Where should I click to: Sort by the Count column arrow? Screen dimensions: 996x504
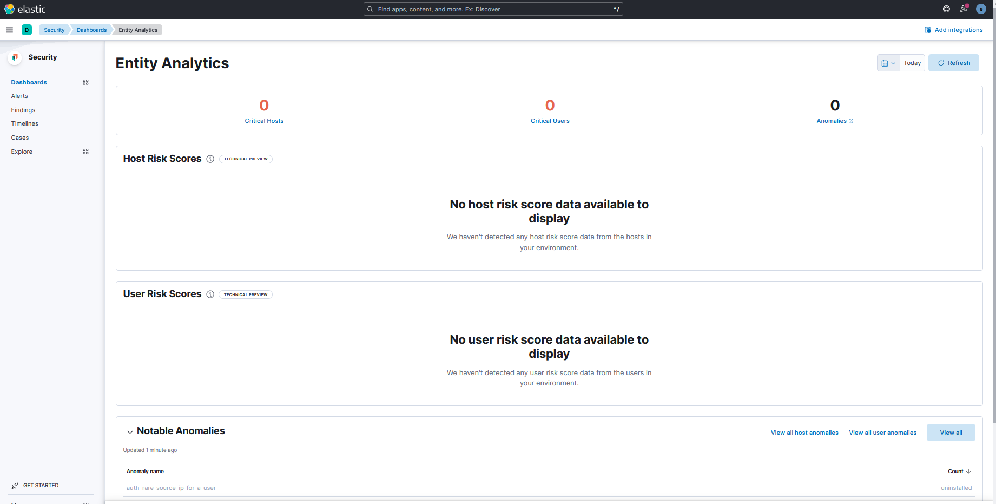[x=968, y=472]
